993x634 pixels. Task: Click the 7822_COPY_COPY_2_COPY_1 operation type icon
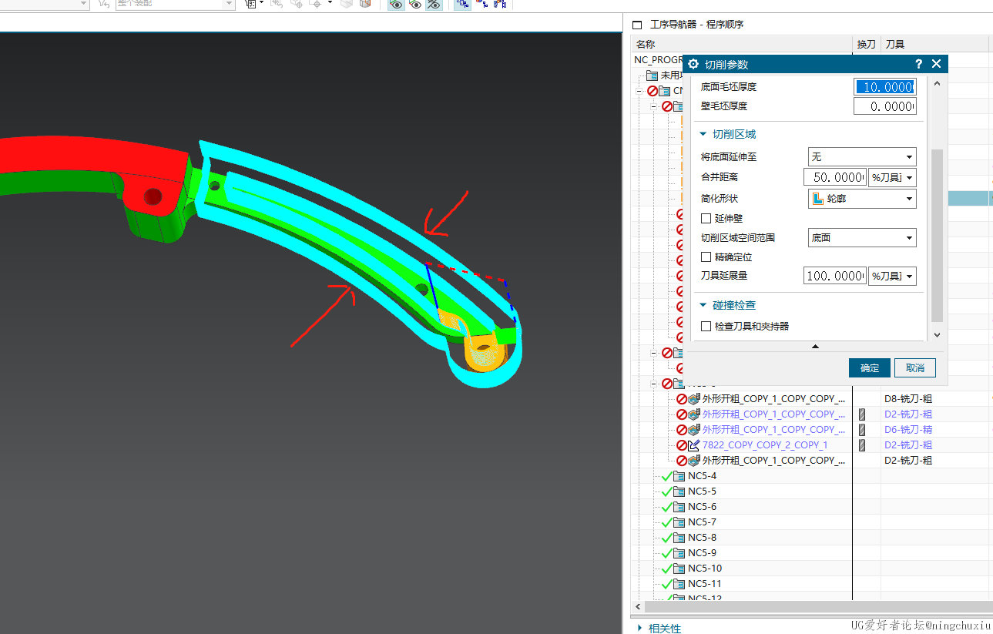click(x=694, y=445)
